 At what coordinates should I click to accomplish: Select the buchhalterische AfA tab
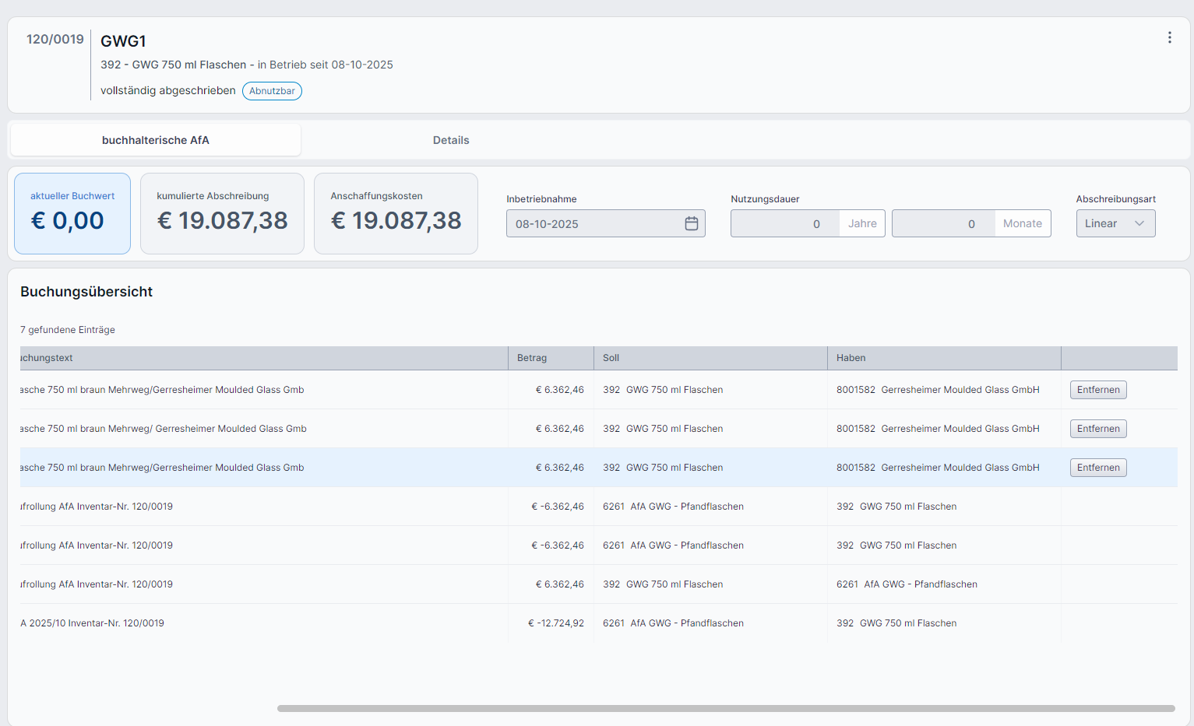[156, 140]
